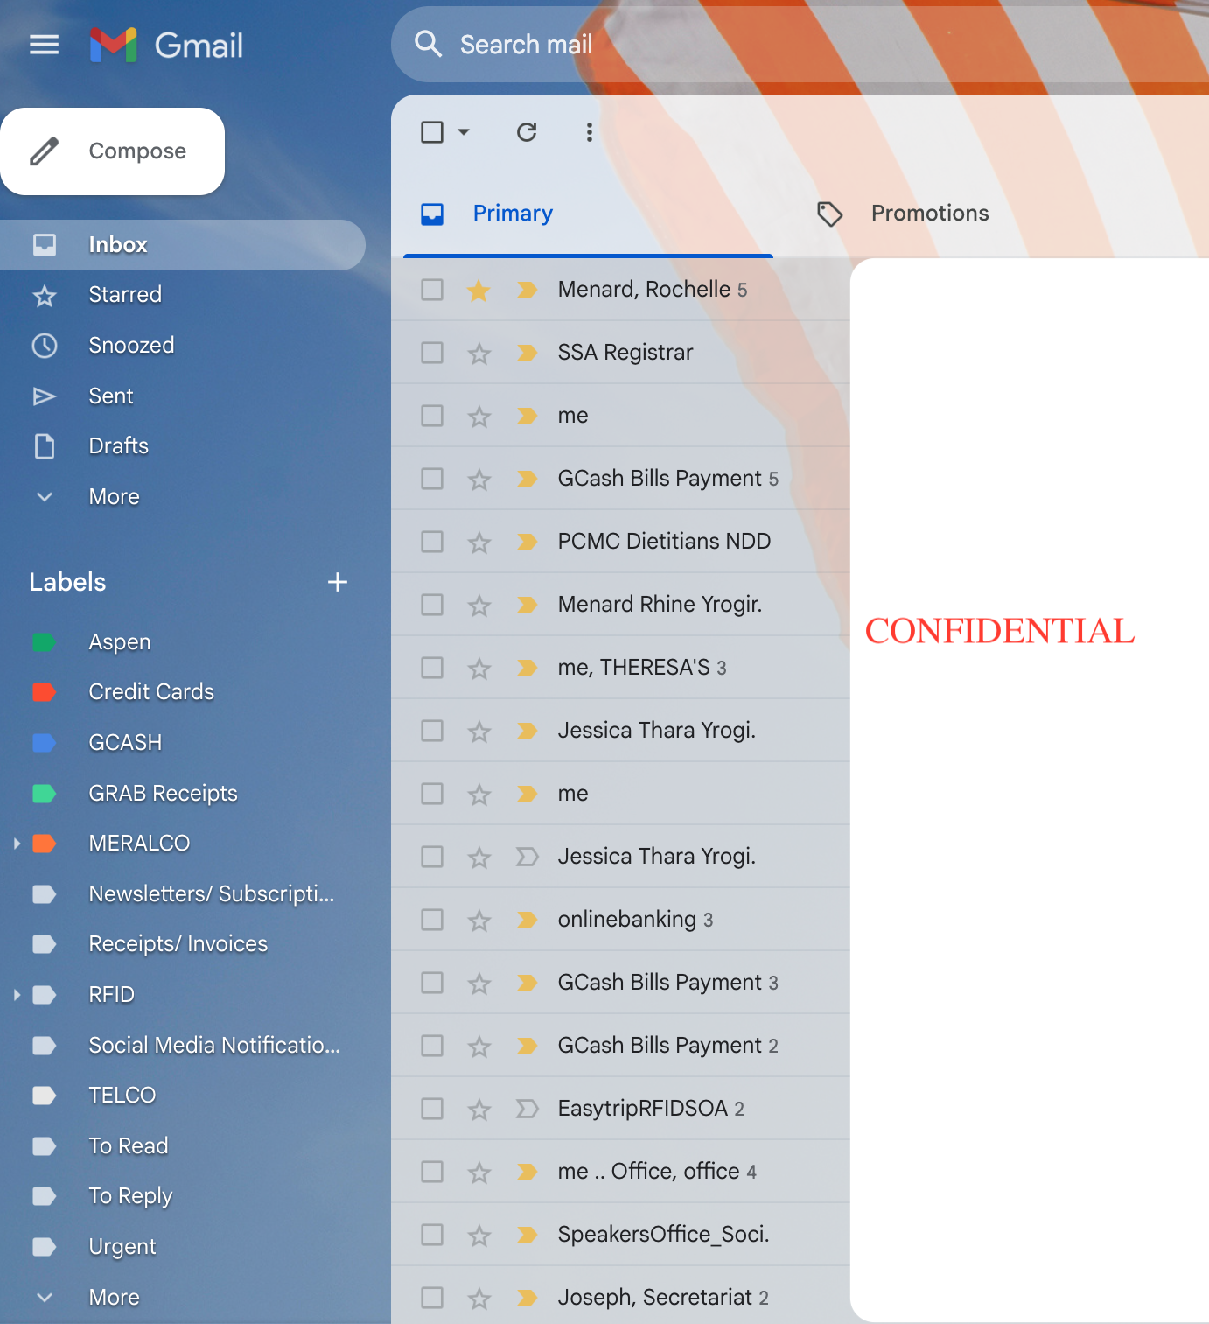Expand the RFID label tree arrow
The image size is (1209, 1324).
pos(17,995)
